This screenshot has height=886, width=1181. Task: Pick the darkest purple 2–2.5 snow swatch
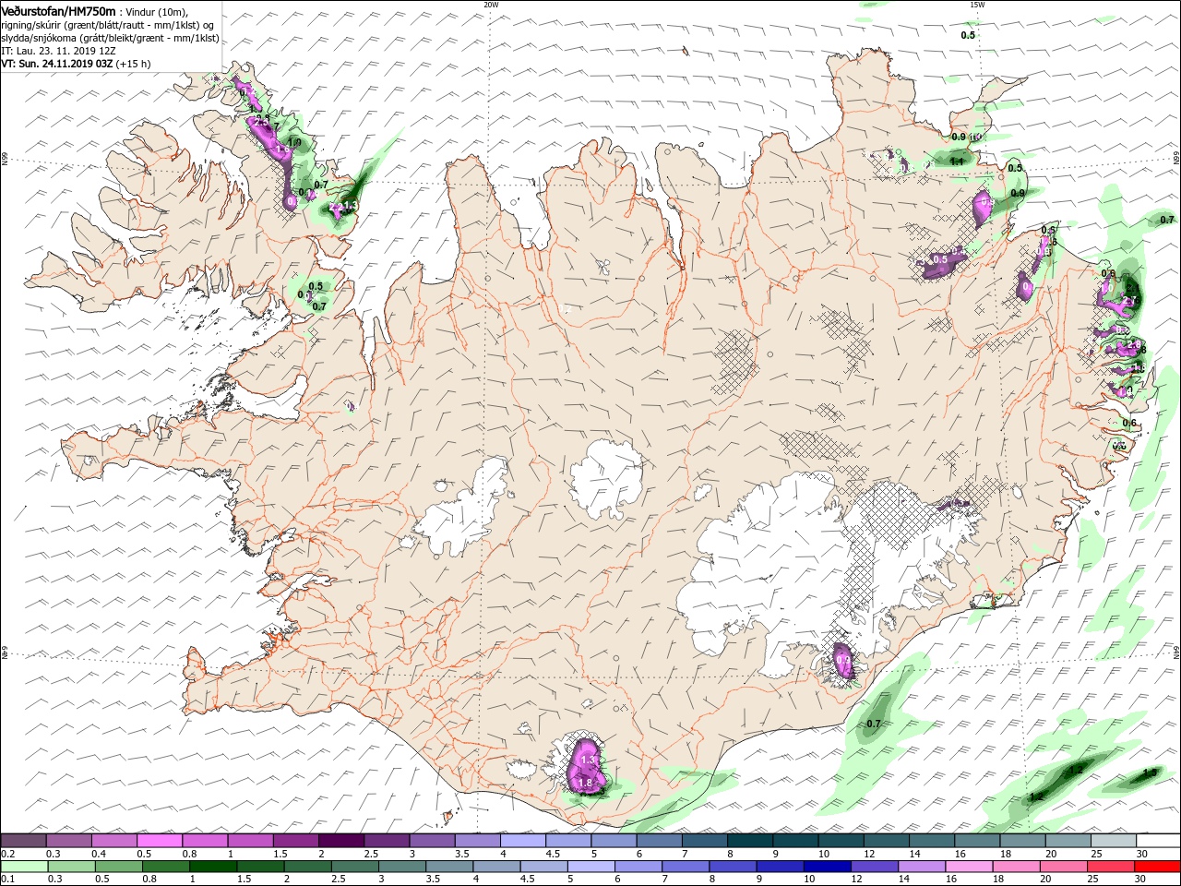(x=341, y=840)
